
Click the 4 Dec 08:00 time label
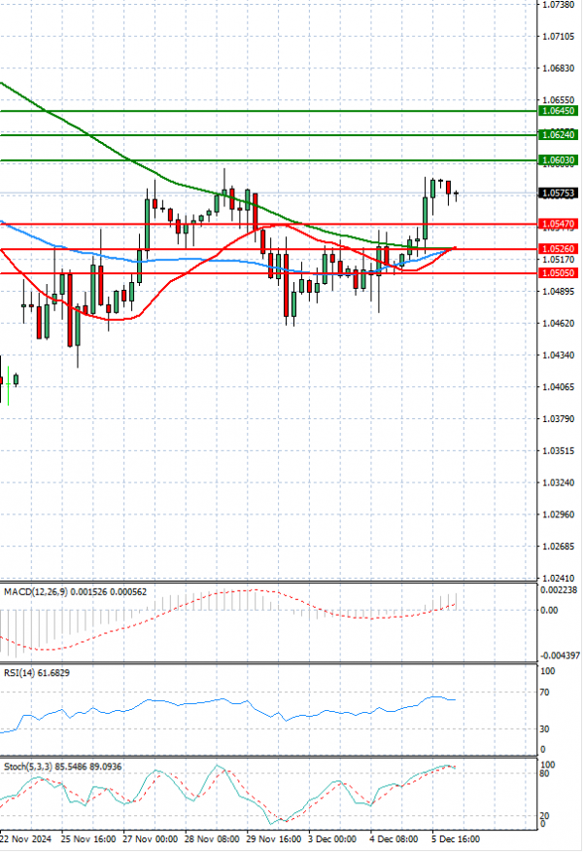(x=394, y=839)
